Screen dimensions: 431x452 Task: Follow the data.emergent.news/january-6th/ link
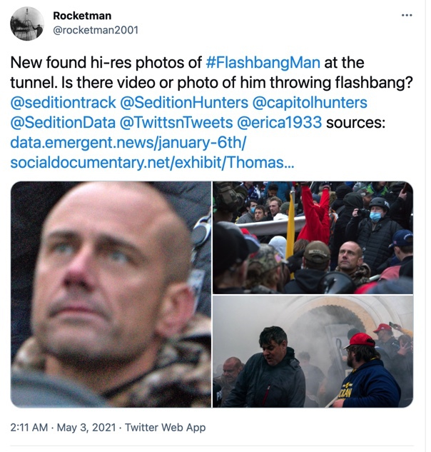[128, 142]
